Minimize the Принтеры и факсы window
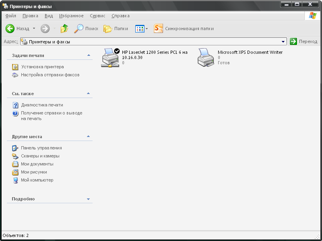Image resolution: width=322 pixels, height=241 pixels. point(286,4)
